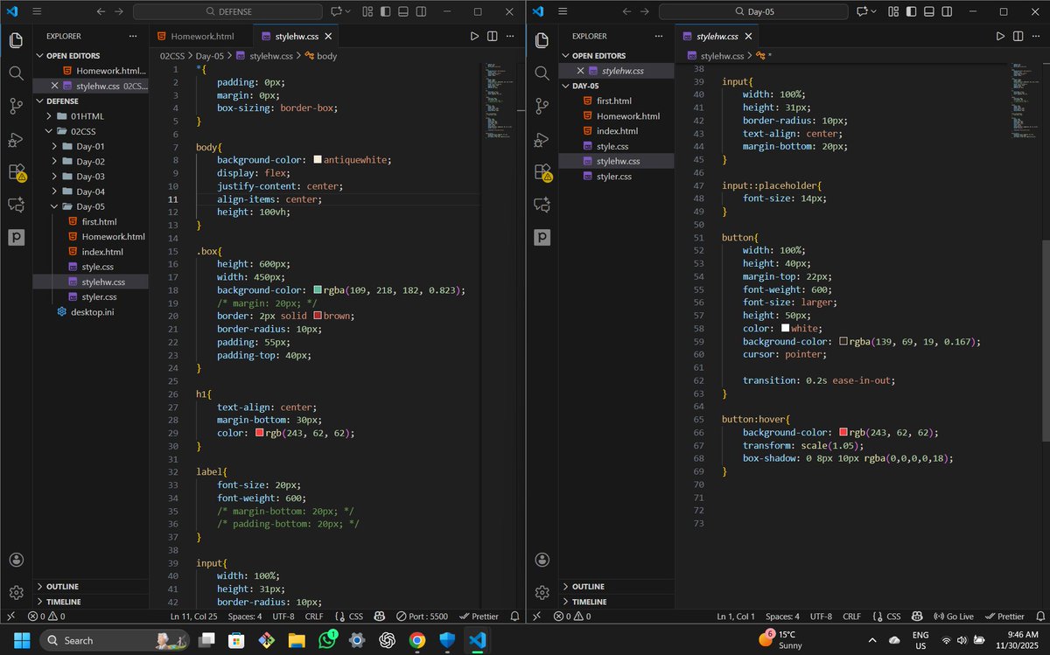Open the Search view
This screenshot has width=1050, height=655.
pyautogui.click(x=16, y=73)
